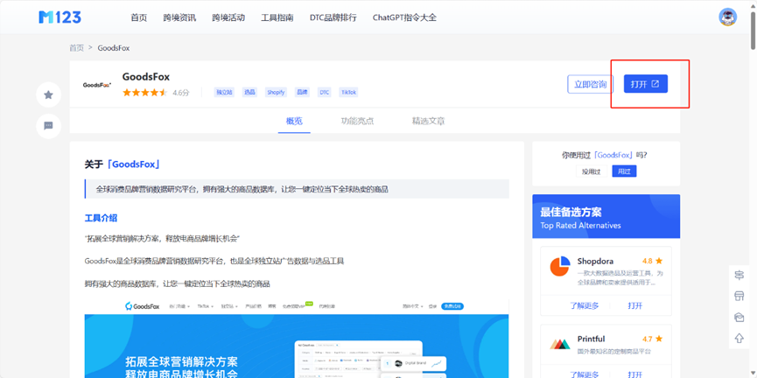The height and width of the screenshot is (378, 757).
Task: Click the signpost icon in floating sidebar
Action: tap(739, 275)
